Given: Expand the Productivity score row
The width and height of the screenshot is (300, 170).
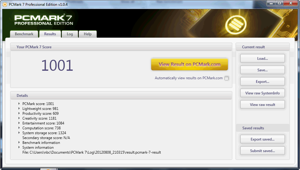Looking at the screenshot, I should pyautogui.click(x=19, y=113).
